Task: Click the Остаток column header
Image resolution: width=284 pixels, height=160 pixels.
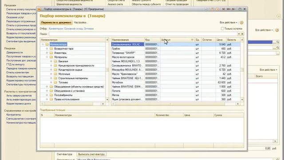Action: (x=208, y=40)
